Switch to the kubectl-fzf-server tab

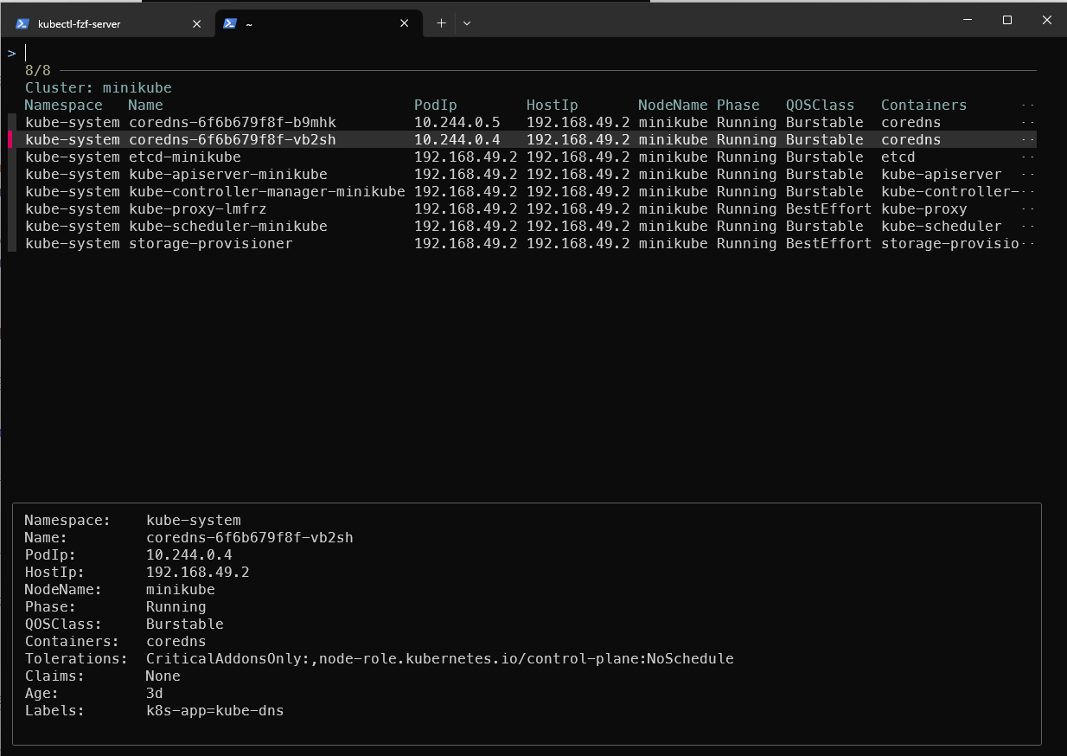[108, 23]
